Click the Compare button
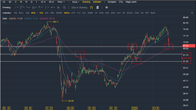The width and height of the screenshot is (196, 110). click(112, 2)
